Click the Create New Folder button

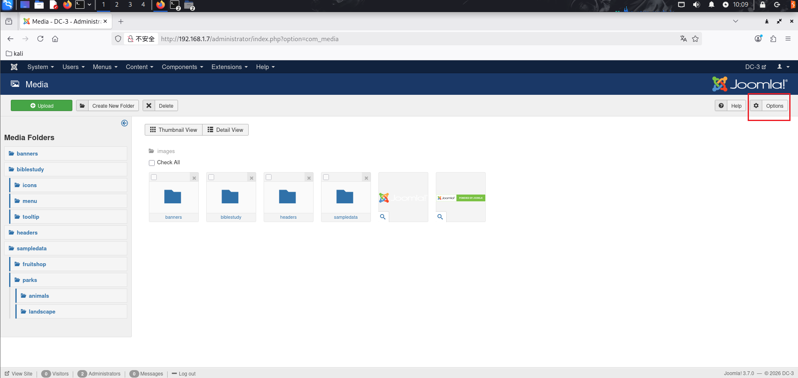click(107, 106)
